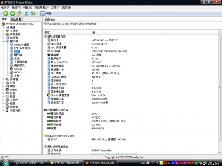Click the 組態 config icon in tree
Image resolution: width=222 pixels, height=166 pixels.
click(7, 103)
